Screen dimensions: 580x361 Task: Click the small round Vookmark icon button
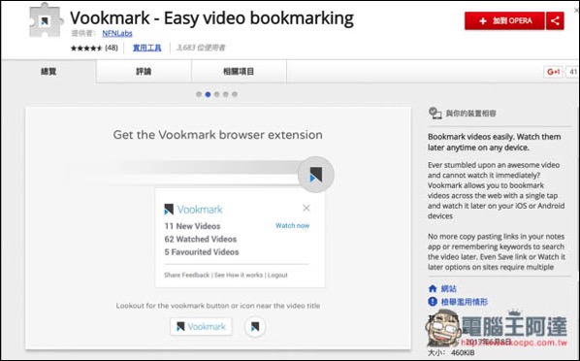point(255,327)
